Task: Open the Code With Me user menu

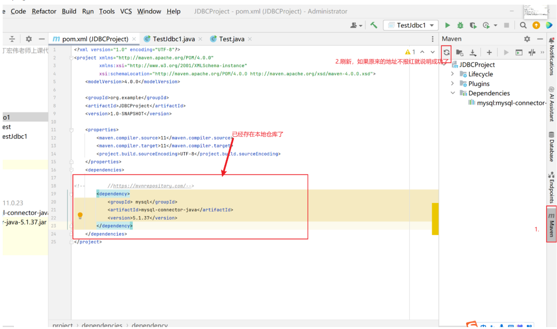Action: pyautogui.click(x=356, y=25)
